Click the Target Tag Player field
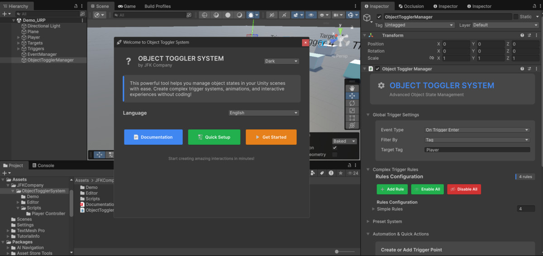 tap(477, 150)
